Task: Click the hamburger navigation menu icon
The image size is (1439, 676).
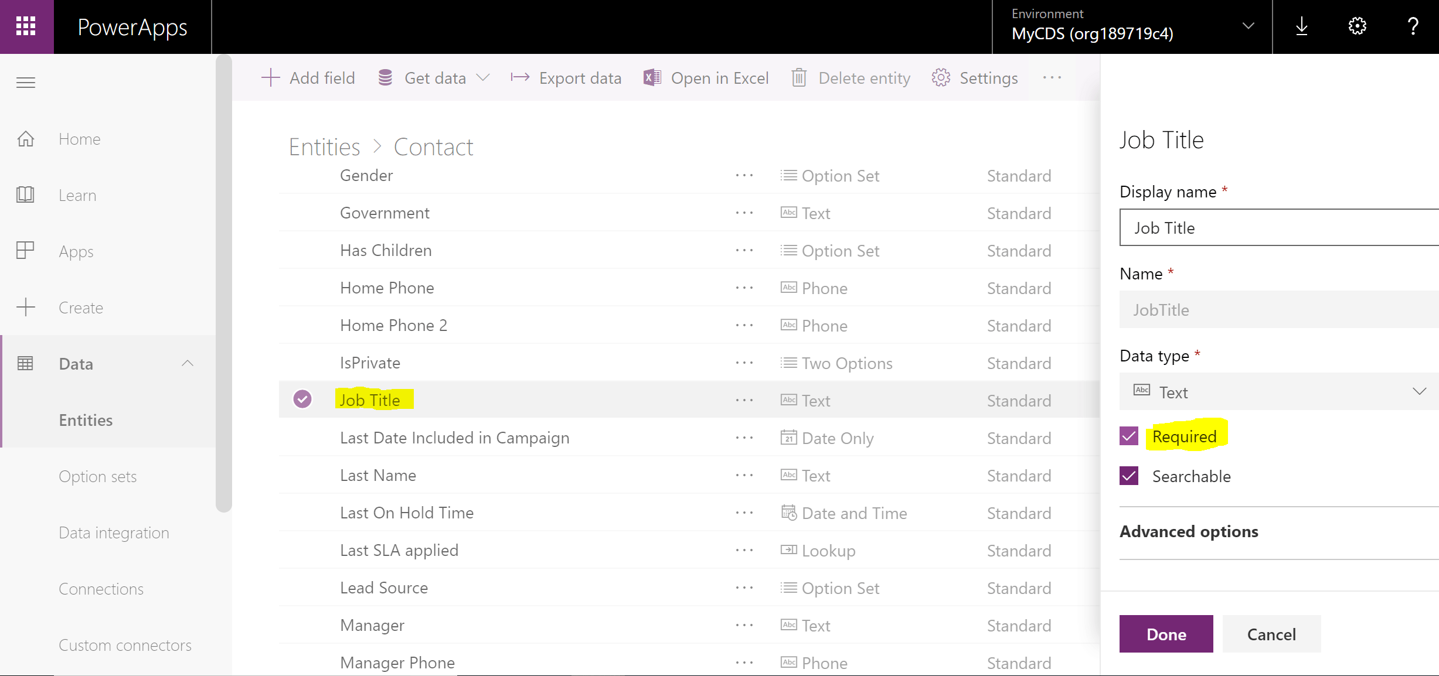Action: click(26, 83)
